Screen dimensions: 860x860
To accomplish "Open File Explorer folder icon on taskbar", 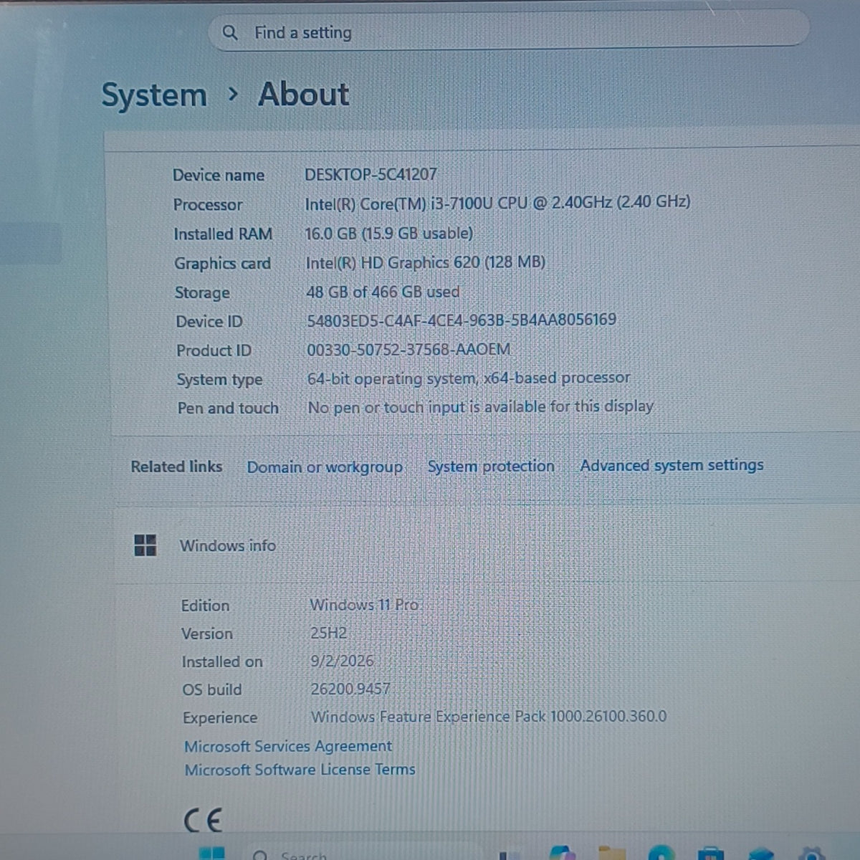I will click(x=611, y=853).
